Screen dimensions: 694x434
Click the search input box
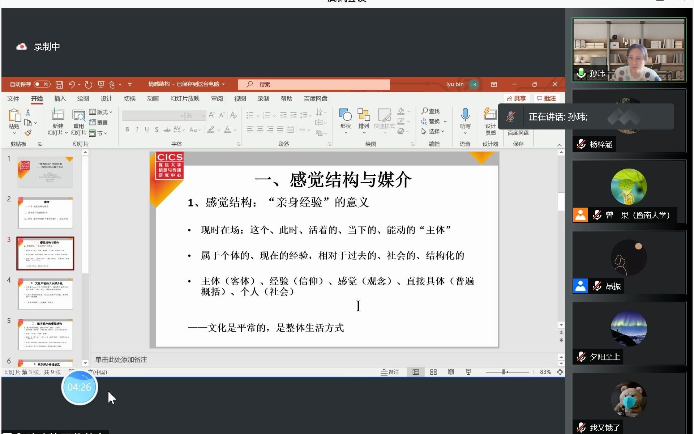314,84
